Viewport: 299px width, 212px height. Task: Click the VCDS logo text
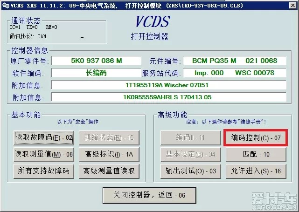153,21
